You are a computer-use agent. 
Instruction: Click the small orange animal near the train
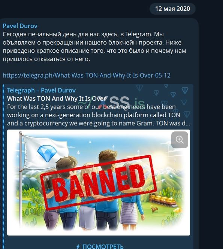pyautogui.click(x=154, y=209)
